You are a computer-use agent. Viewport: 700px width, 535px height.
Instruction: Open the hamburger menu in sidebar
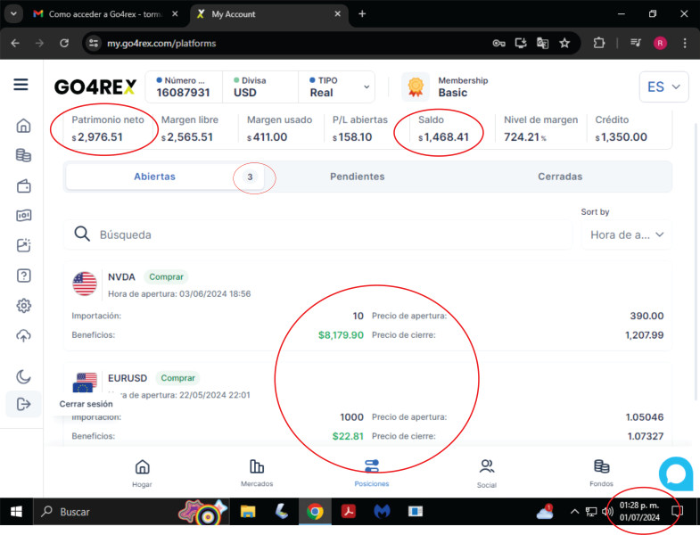click(21, 85)
